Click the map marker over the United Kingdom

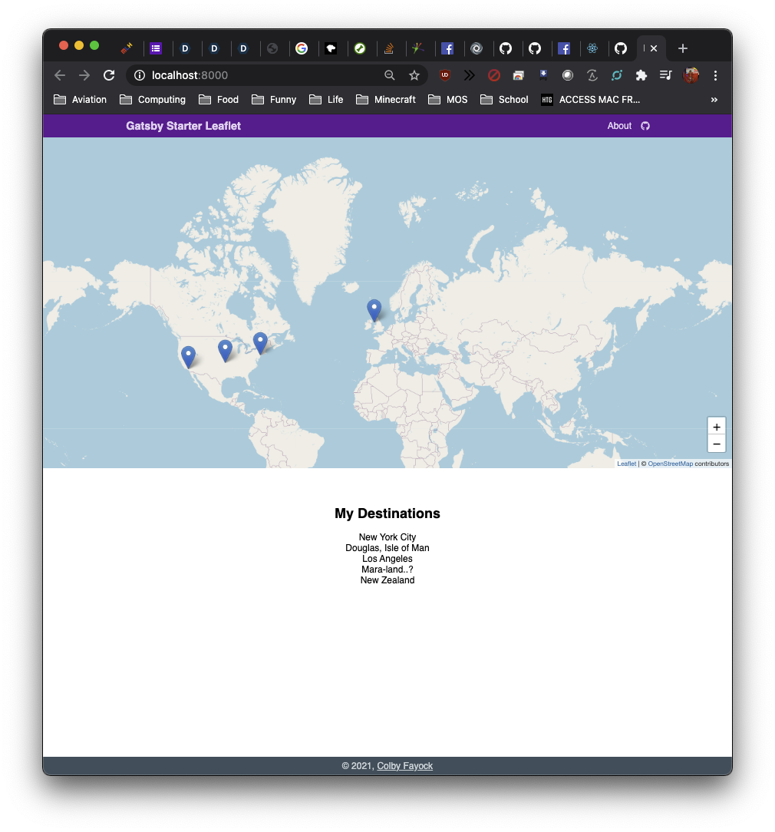pyautogui.click(x=374, y=307)
